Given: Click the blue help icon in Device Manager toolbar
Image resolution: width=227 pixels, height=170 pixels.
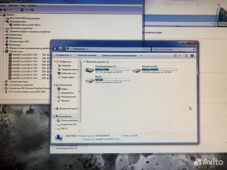Looking at the screenshot, I should [22, 10].
